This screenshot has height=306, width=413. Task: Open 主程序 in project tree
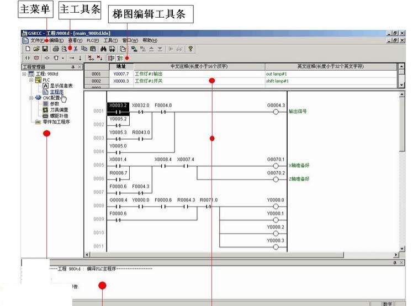(57, 92)
